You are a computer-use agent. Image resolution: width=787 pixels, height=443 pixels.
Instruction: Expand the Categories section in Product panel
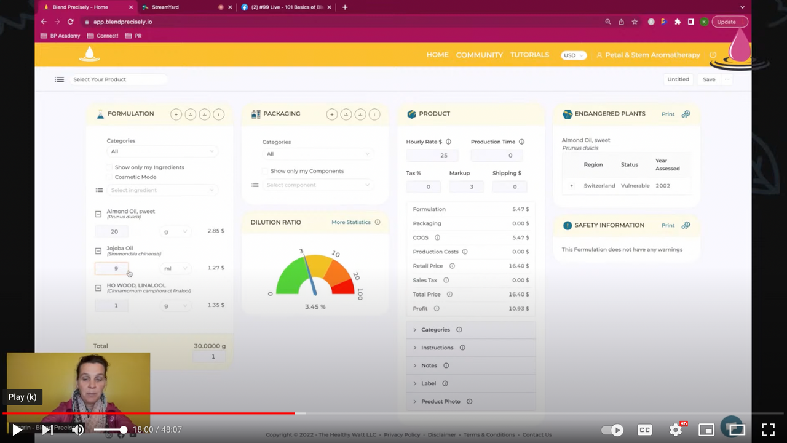(x=471, y=330)
